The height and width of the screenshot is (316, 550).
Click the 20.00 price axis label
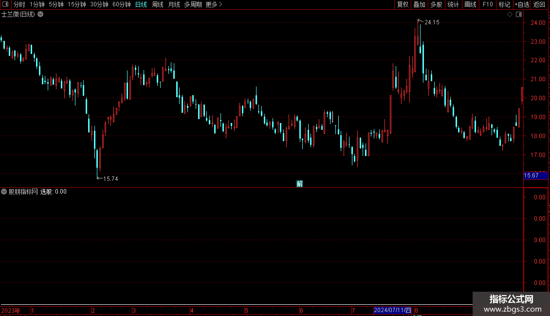pos(538,98)
